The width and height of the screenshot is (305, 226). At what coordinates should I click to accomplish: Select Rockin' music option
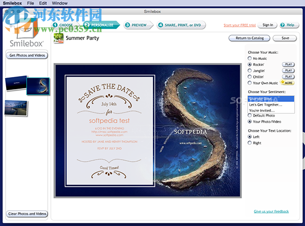tap(250, 64)
